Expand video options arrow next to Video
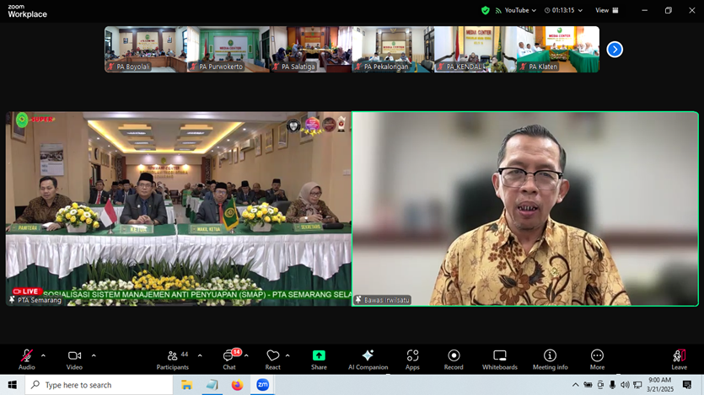Image resolution: width=704 pixels, height=395 pixels. pyautogui.click(x=94, y=355)
